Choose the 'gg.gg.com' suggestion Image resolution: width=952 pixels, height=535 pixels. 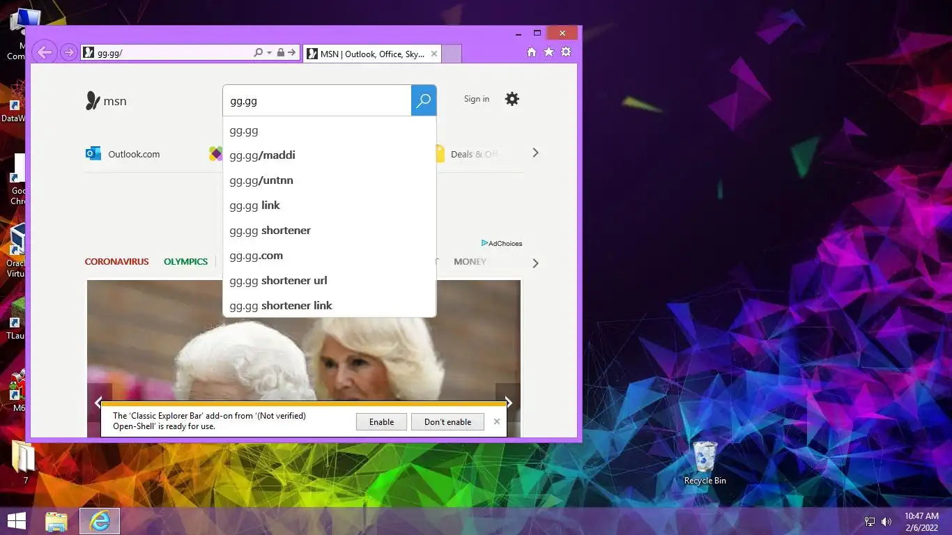tap(329, 256)
